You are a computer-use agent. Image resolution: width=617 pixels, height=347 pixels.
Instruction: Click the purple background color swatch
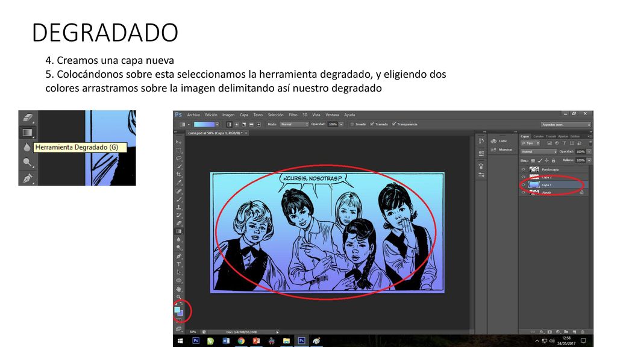[x=181, y=313]
